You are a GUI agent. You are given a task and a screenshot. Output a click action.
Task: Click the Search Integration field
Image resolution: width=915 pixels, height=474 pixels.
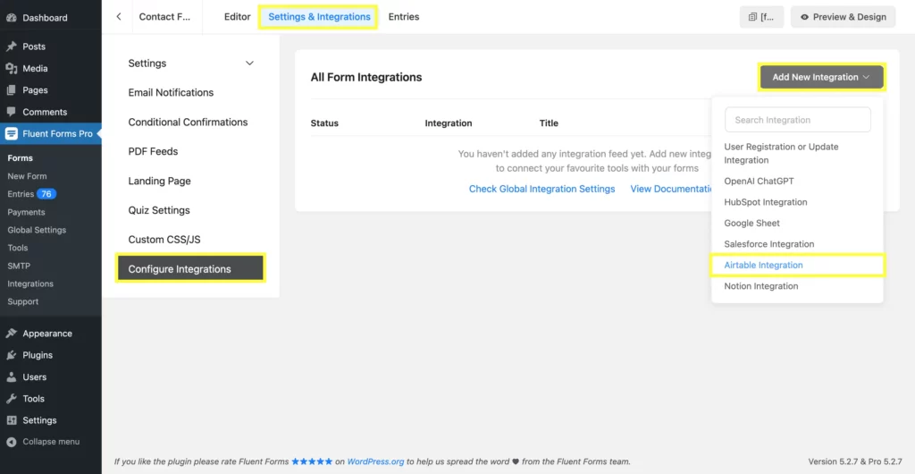tap(798, 120)
